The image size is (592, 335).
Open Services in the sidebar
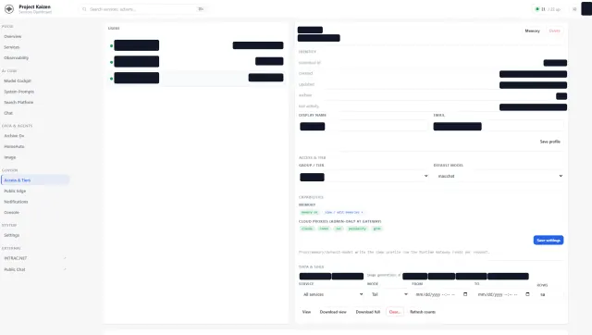[12, 47]
